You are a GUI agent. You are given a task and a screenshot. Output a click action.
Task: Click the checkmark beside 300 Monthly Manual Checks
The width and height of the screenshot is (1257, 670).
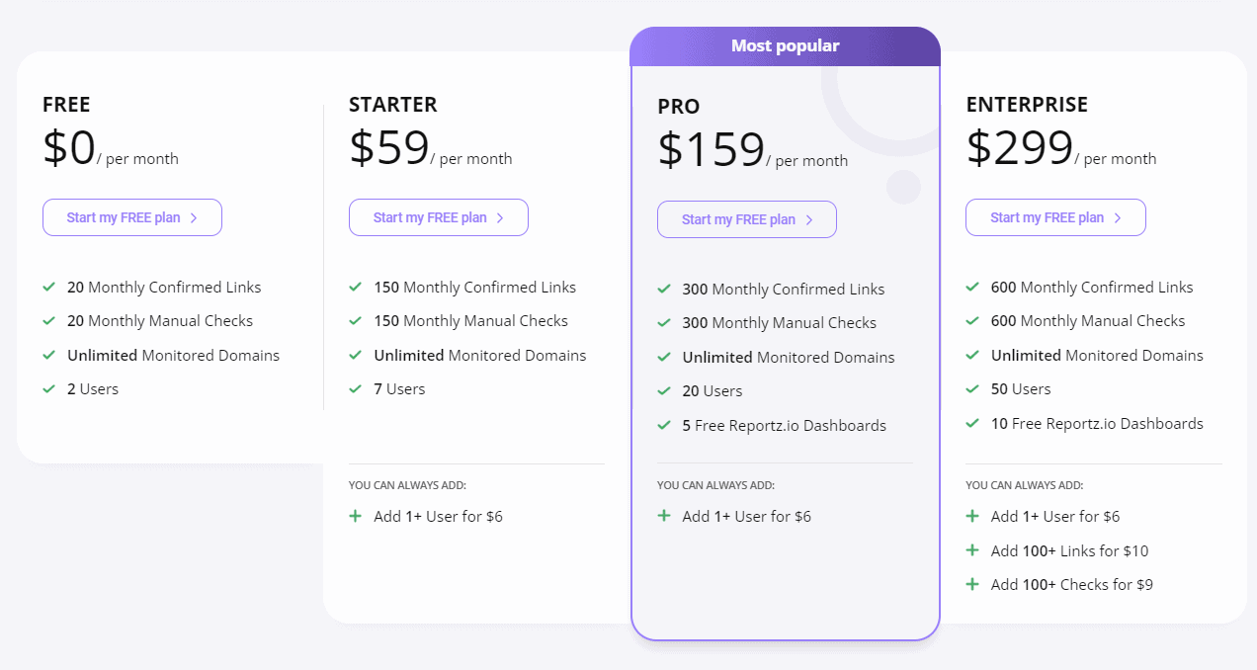(664, 322)
